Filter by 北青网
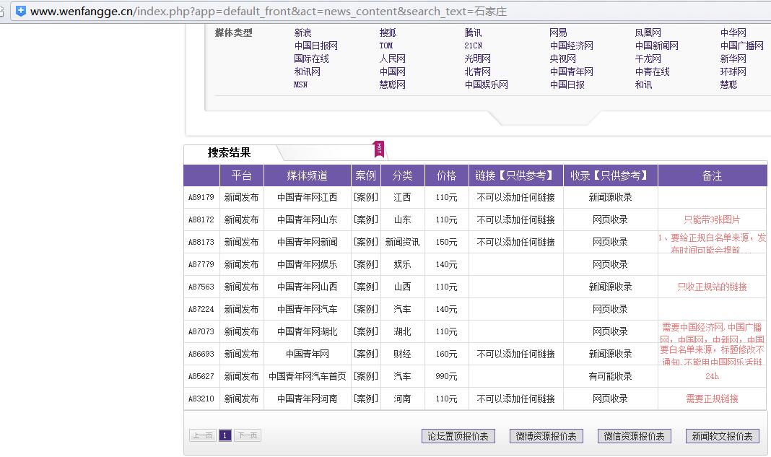771x457 pixels. point(477,71)
